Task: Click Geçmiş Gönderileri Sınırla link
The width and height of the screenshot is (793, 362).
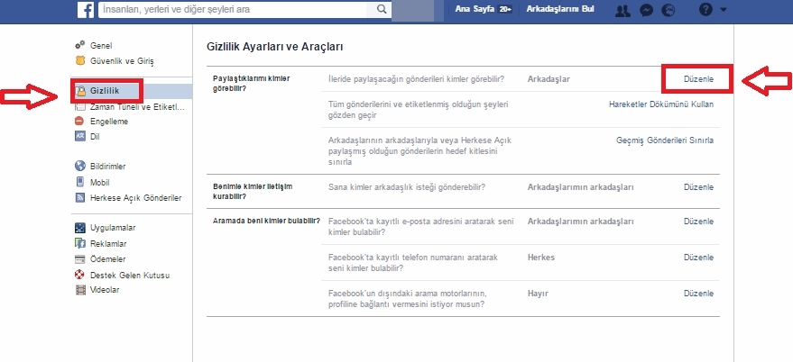Action: [x=665, y=140]
